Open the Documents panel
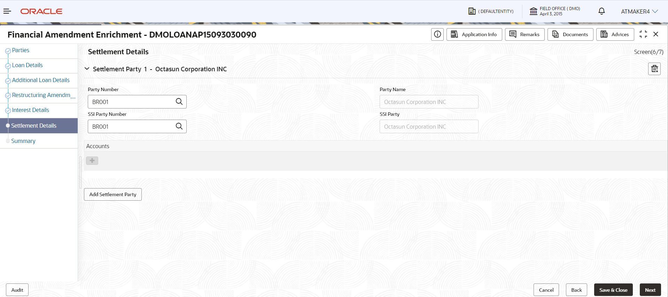Image resolution: width=668 pixels, height=297 pixels. click(x=570, y=34)
